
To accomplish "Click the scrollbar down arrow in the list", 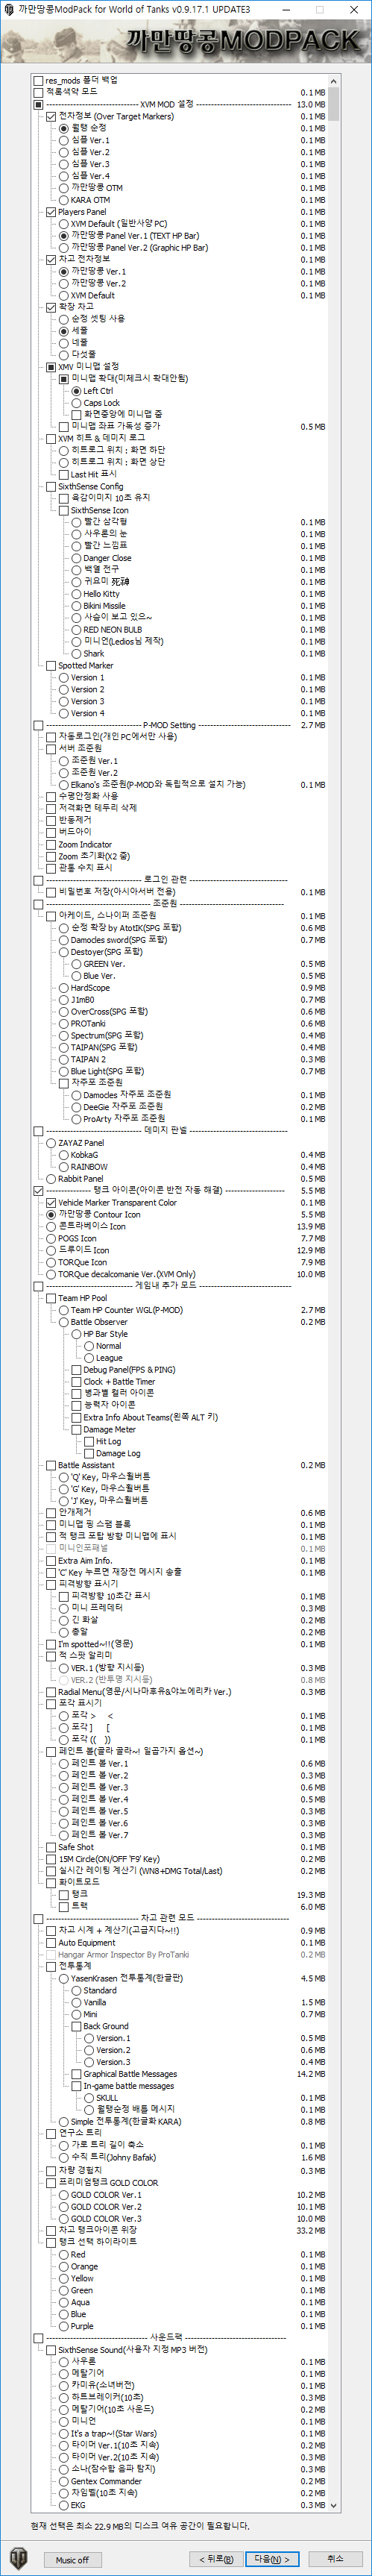I will pos(334,2506).
